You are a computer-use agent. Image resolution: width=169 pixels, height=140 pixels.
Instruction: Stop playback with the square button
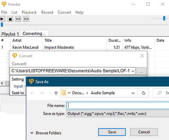[10, 19]
